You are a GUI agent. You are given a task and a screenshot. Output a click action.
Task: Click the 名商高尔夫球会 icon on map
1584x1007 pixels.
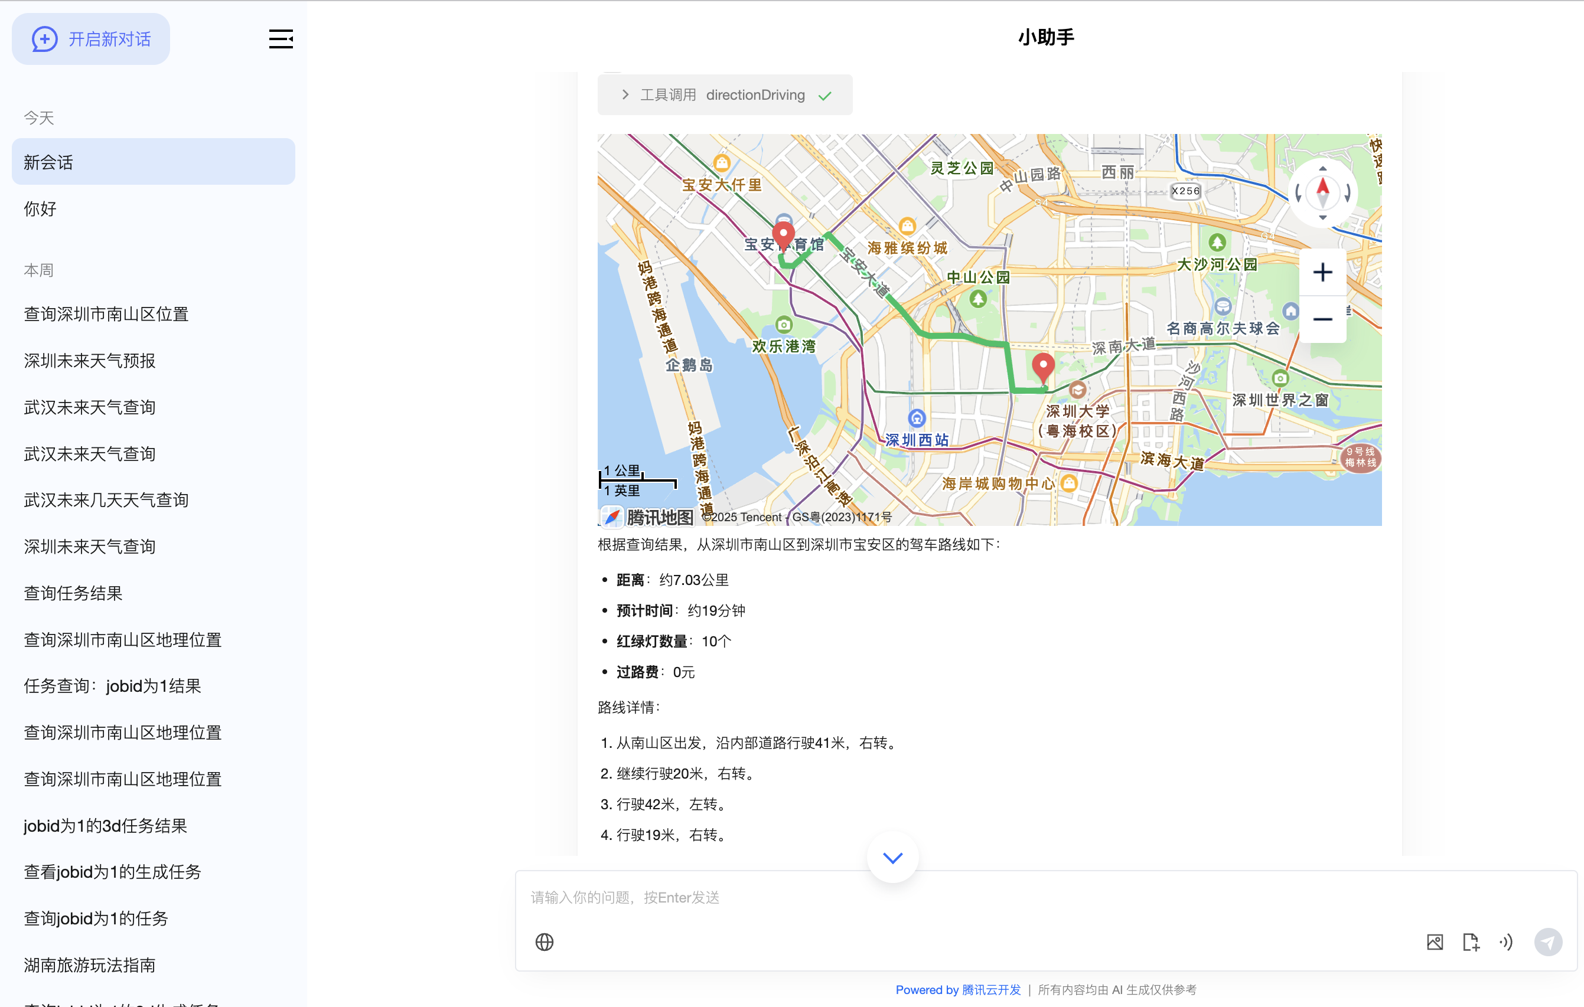point(1223,306)
